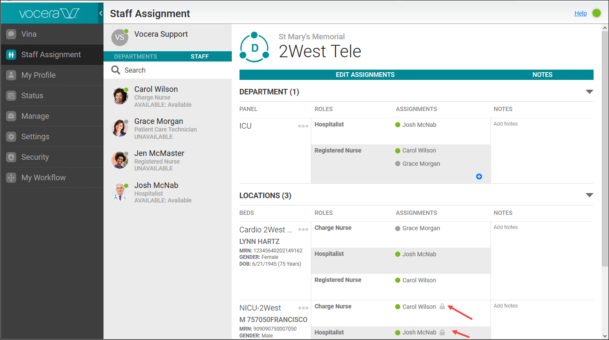Viewport: 609px width, 340px height.
Task: Click the Vocera logo
Action: coord(49,14)
